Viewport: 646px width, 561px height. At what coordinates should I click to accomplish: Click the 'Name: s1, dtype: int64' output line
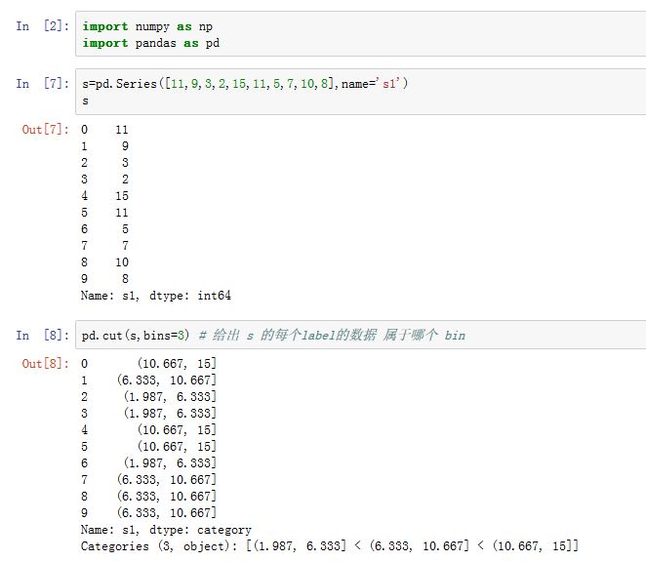click(x=156, y=296)
